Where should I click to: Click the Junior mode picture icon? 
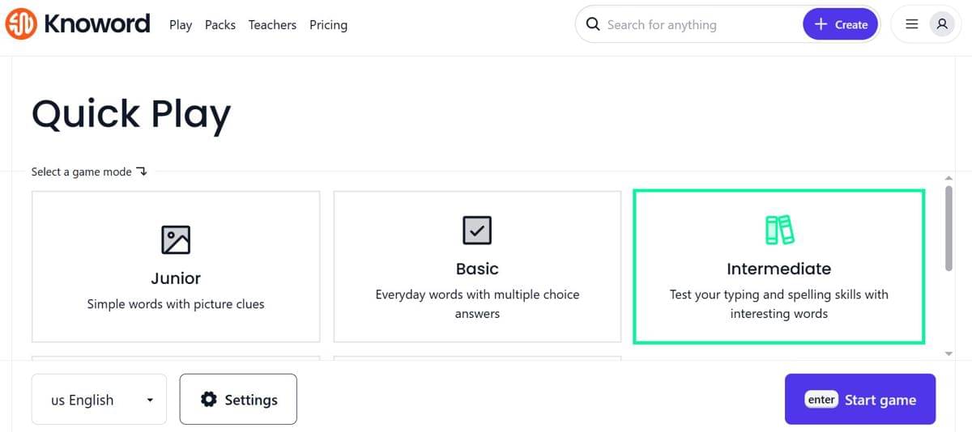click(x=176, y=239)
